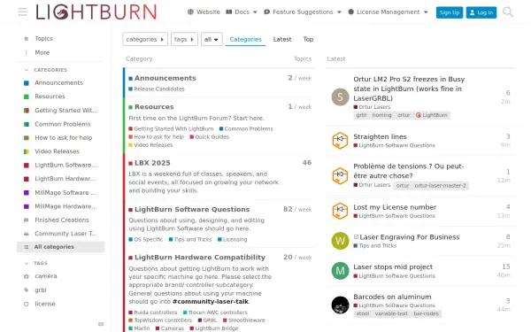Open the tags filter dropdown

pyautogui.click(x=184, y=39)
